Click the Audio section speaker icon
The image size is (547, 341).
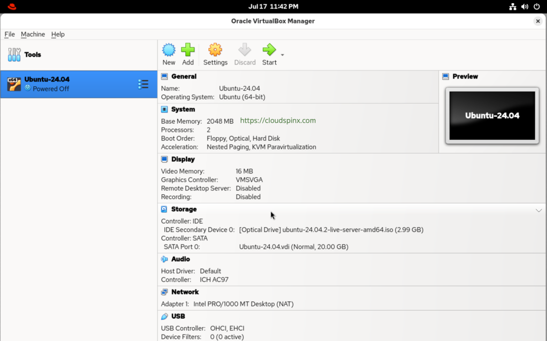(165, 259)
